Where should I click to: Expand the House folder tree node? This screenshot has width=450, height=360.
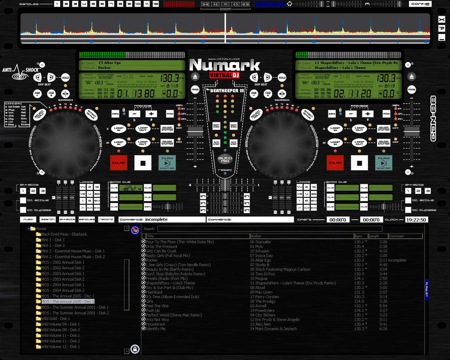pos(29,229)
